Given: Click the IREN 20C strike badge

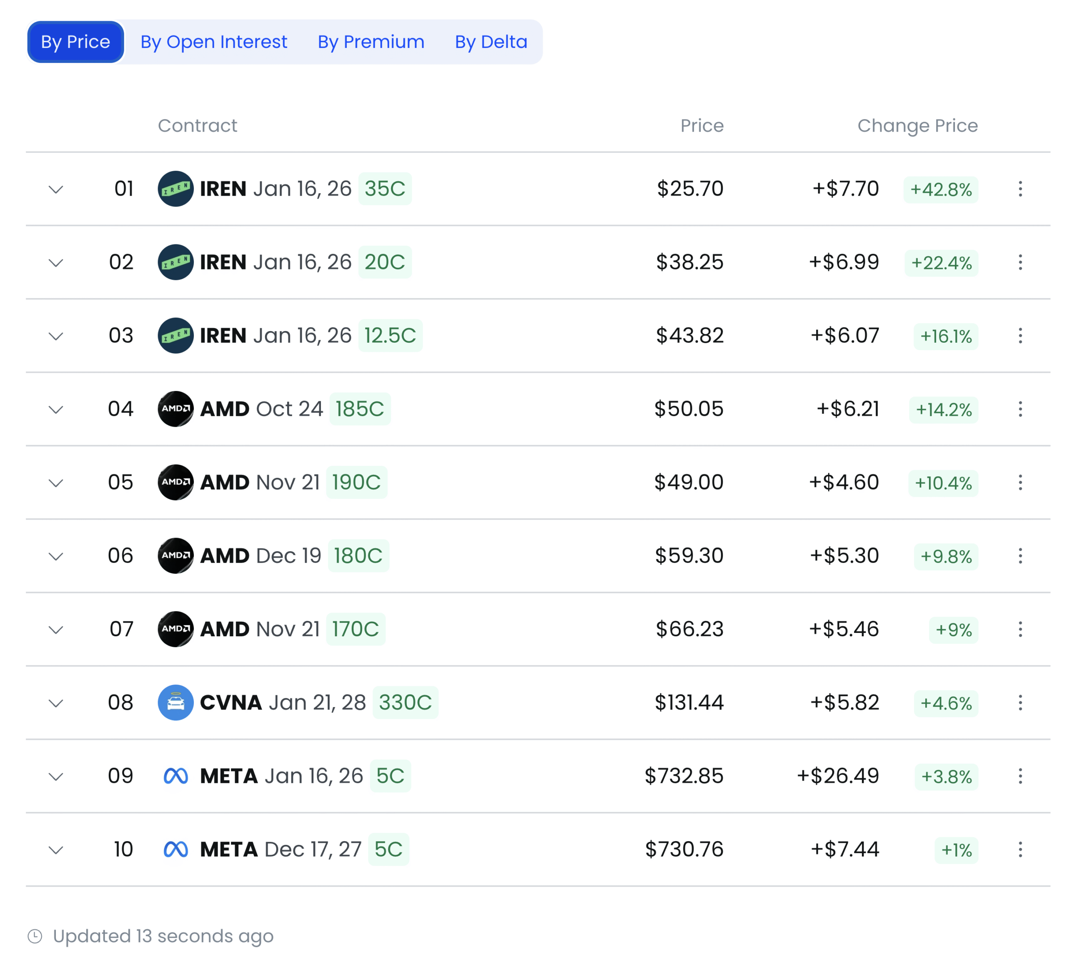Looking at the screenshot, I should pos(385,262).
